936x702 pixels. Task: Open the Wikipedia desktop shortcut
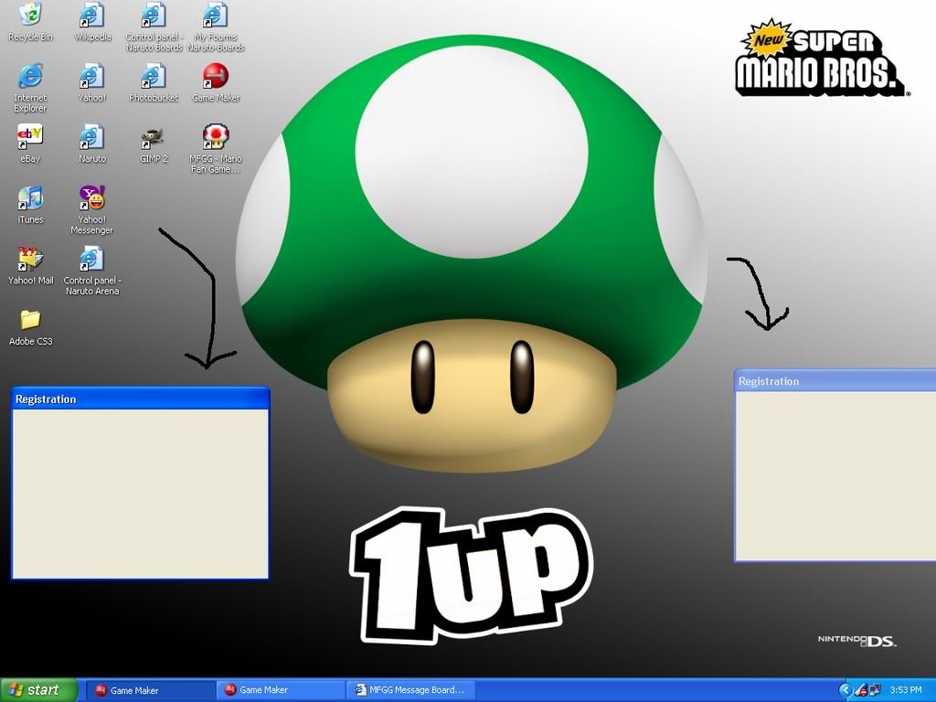[x=91, y=16]
